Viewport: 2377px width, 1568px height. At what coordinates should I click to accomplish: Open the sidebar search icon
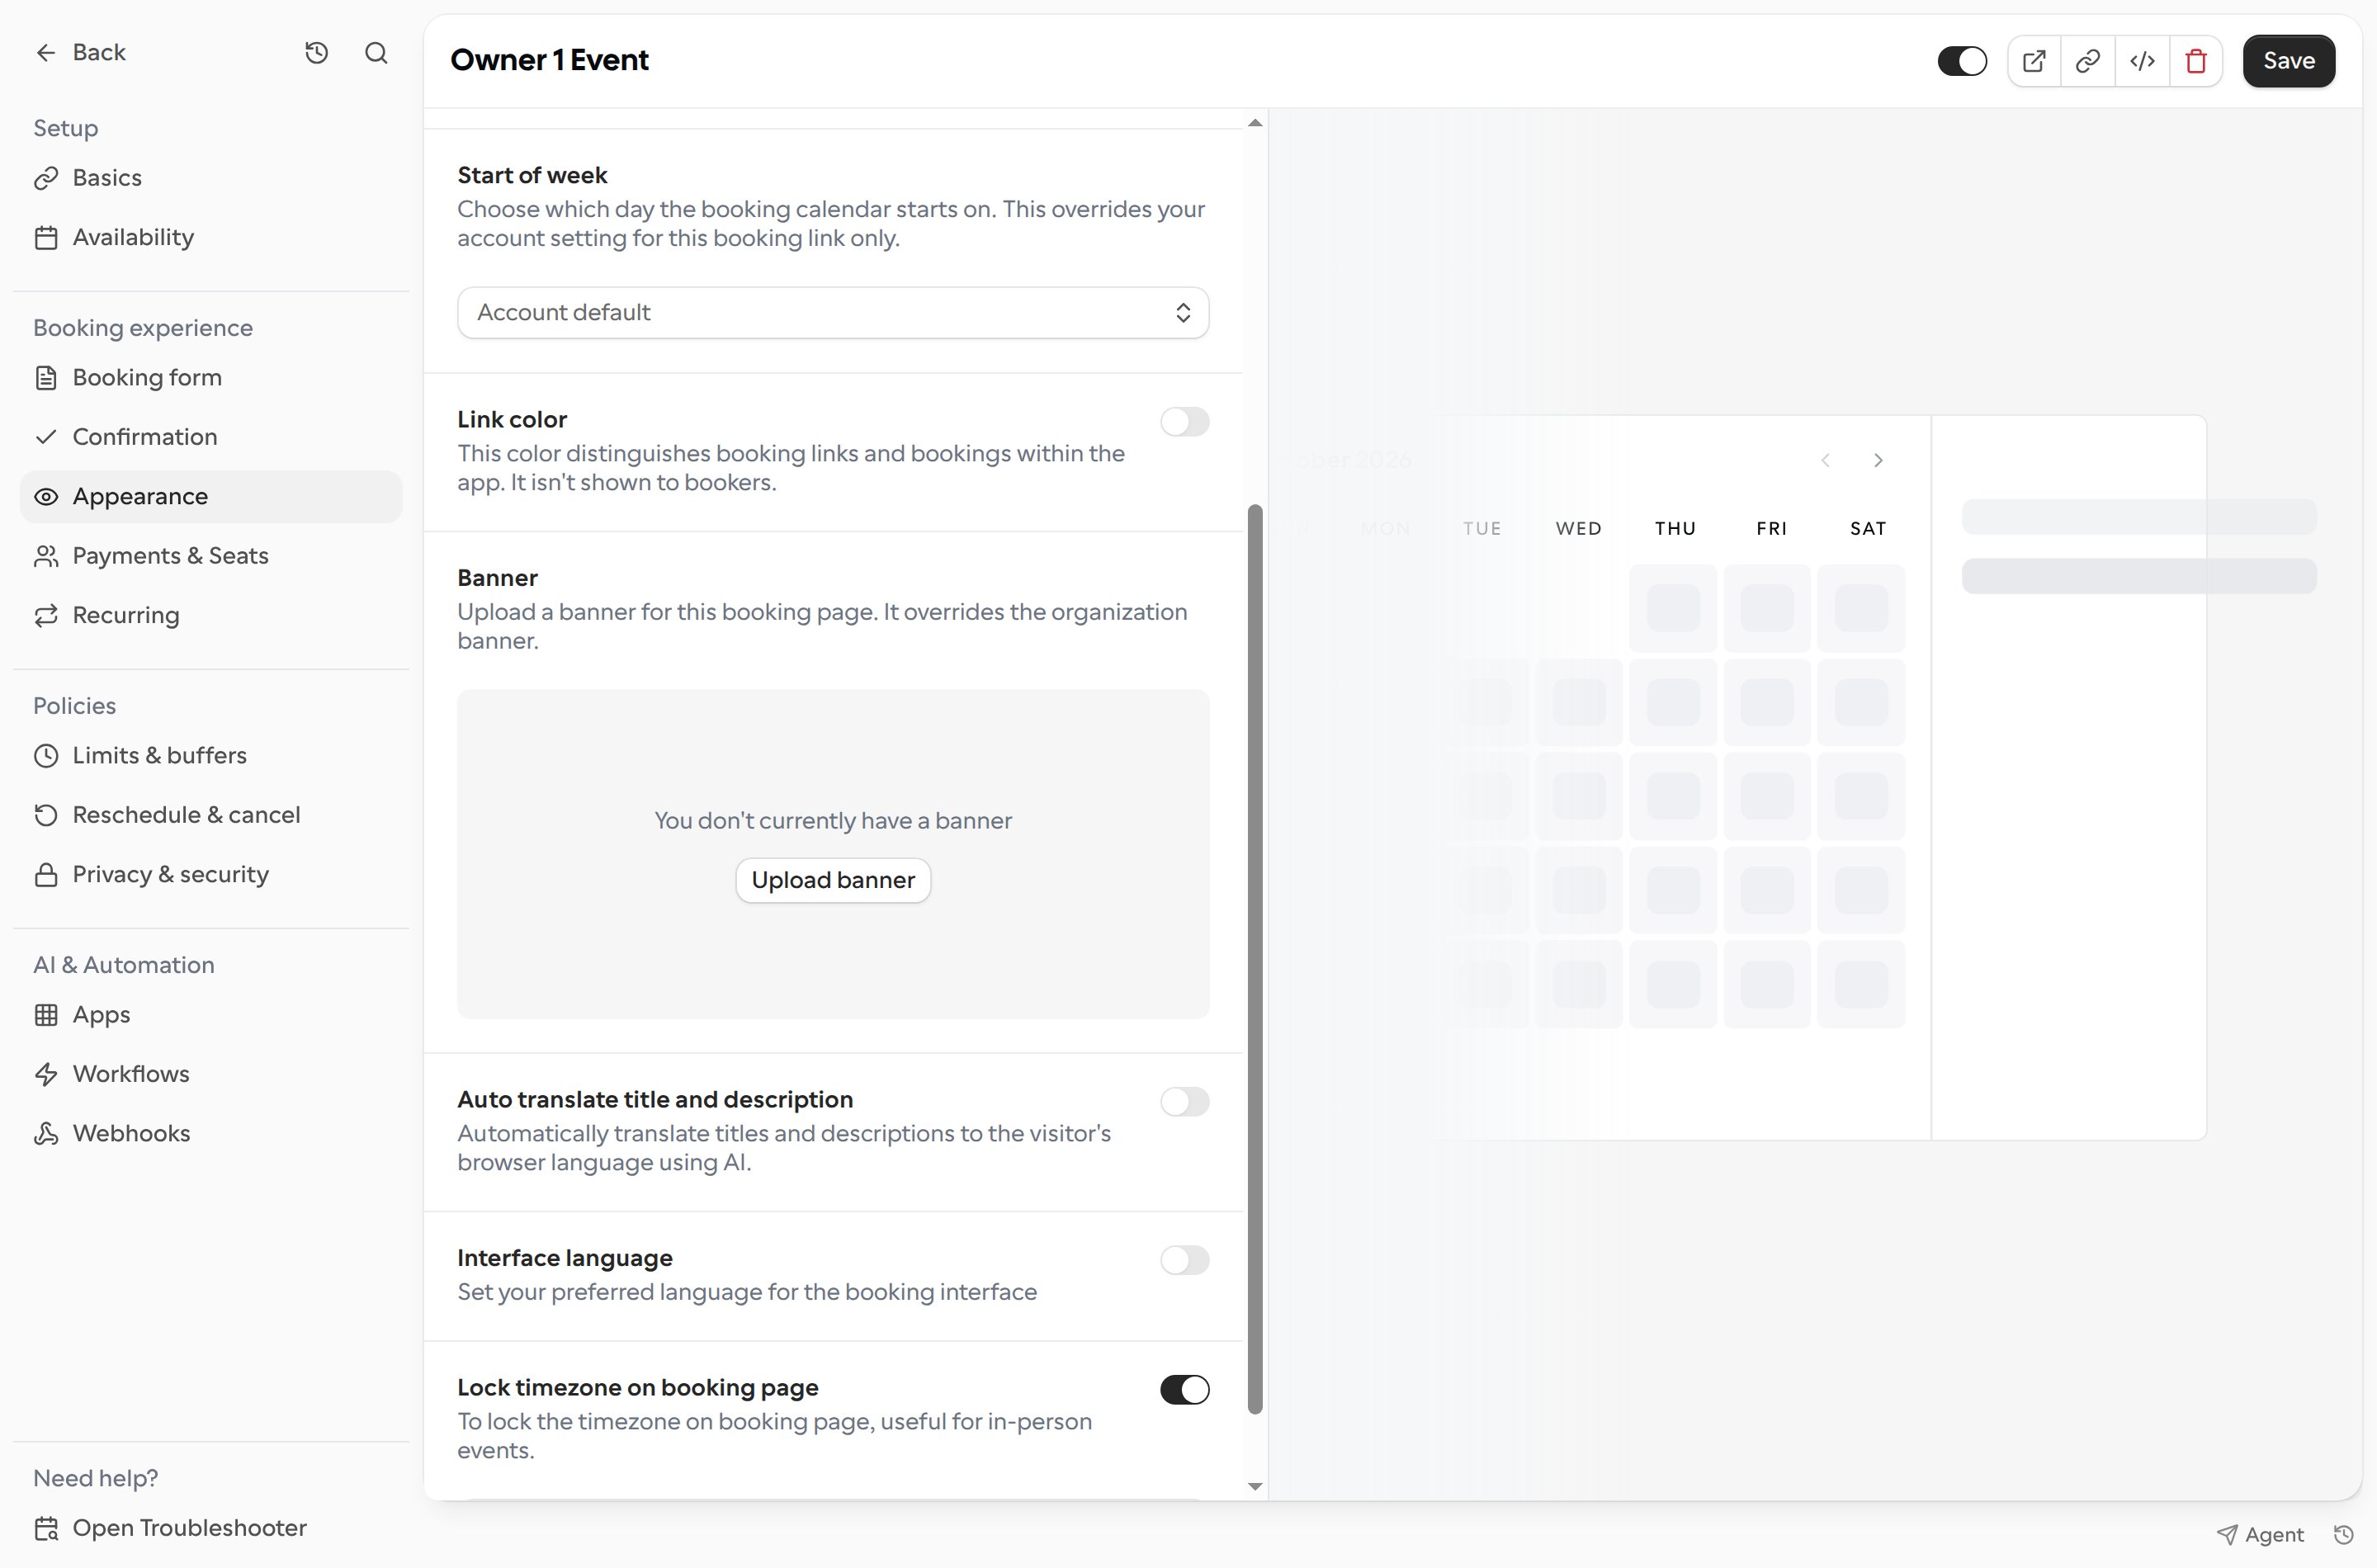click(376, 53)
